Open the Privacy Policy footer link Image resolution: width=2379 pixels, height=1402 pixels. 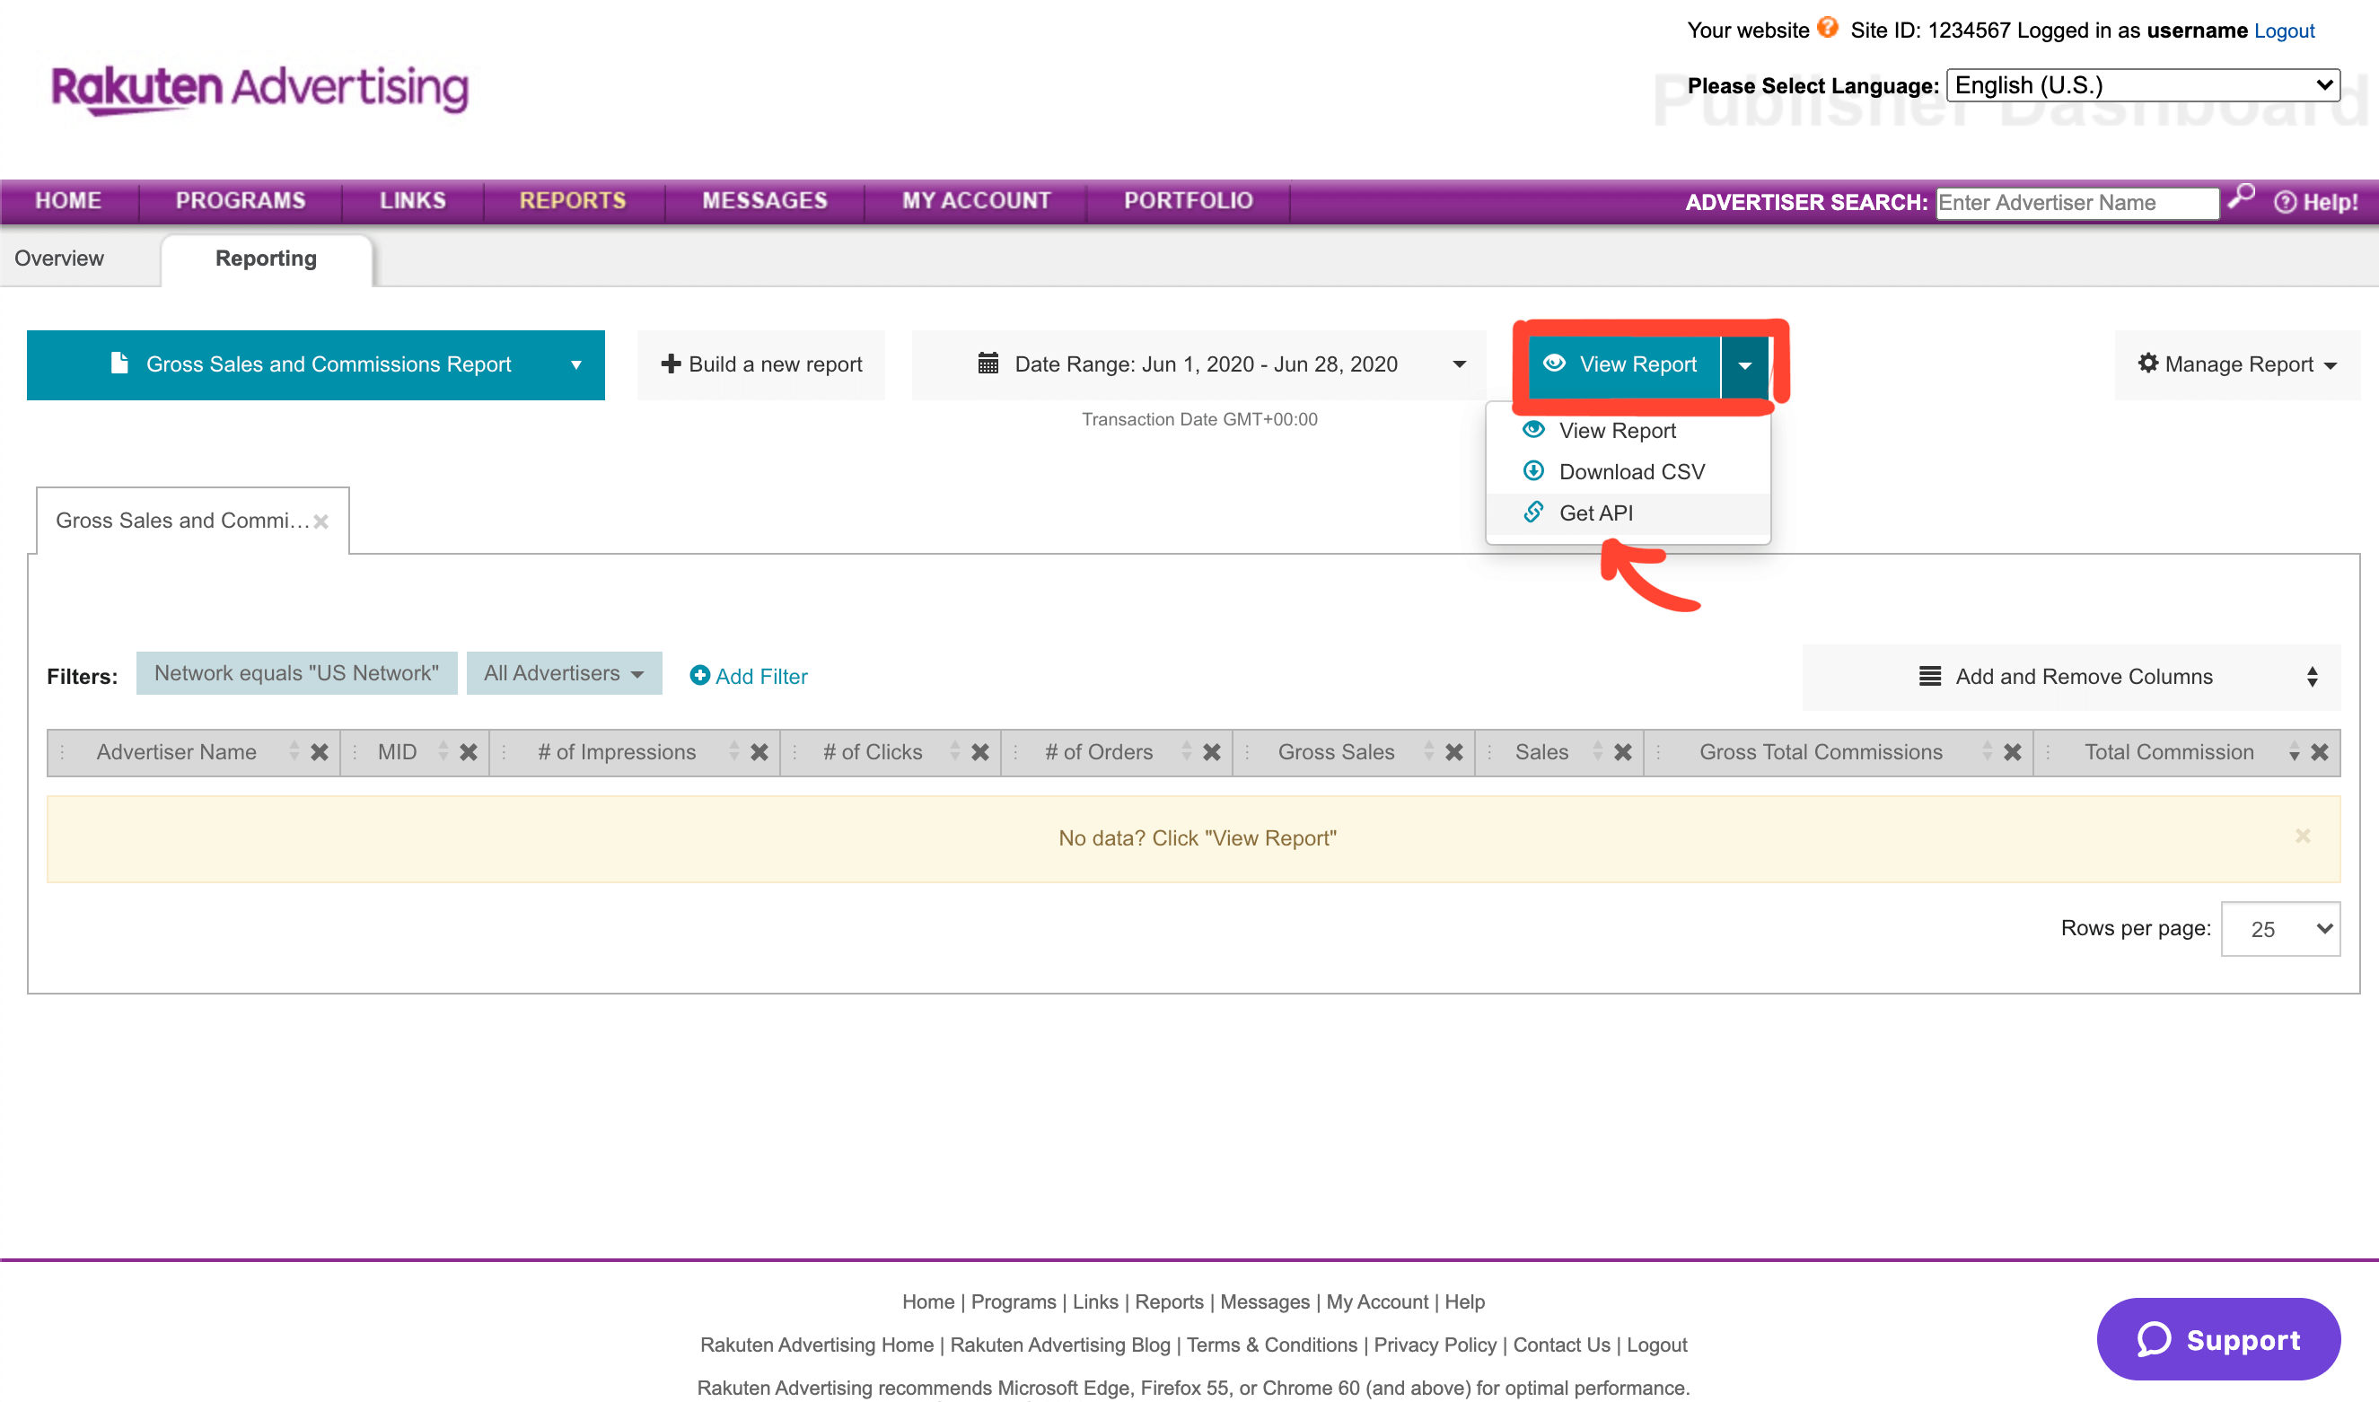1435,1345
